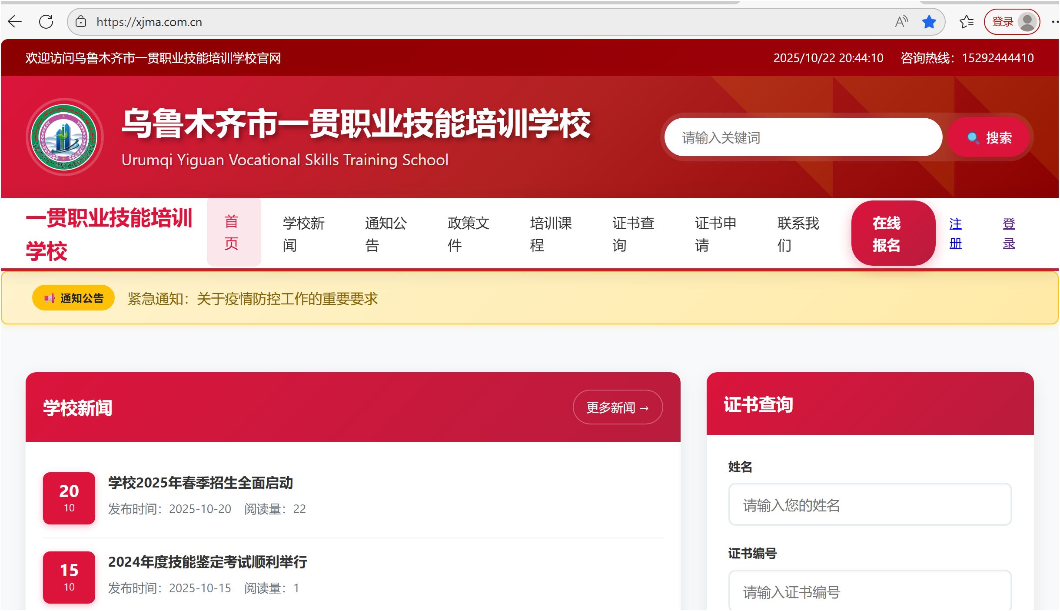Click the browser back arrow
This screenshot has height=611, width=1060.
pyautogui.click(x=15, y=22)
